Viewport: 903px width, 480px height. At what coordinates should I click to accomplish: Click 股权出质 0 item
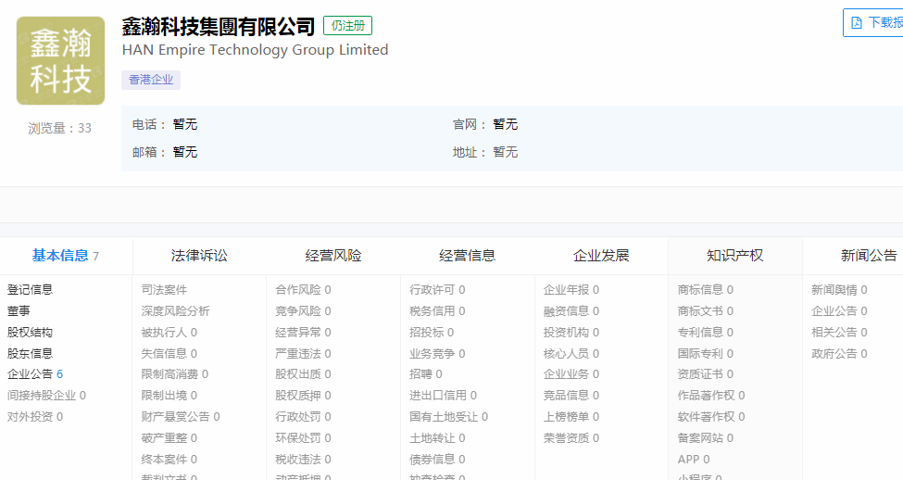(x=304, y=374)
